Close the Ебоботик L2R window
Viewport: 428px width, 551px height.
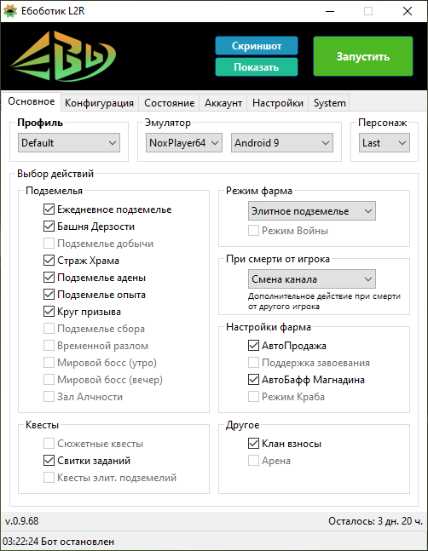[408, 11]
